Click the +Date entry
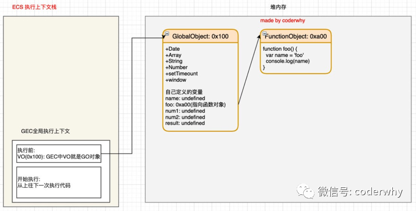 172,49
